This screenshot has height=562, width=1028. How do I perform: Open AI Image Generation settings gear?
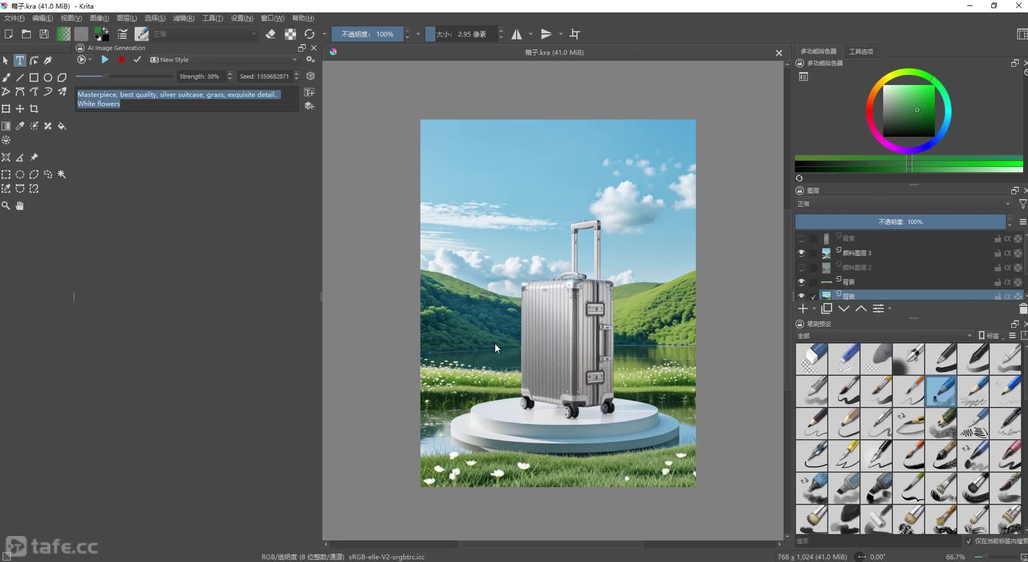tap(311, 60)
